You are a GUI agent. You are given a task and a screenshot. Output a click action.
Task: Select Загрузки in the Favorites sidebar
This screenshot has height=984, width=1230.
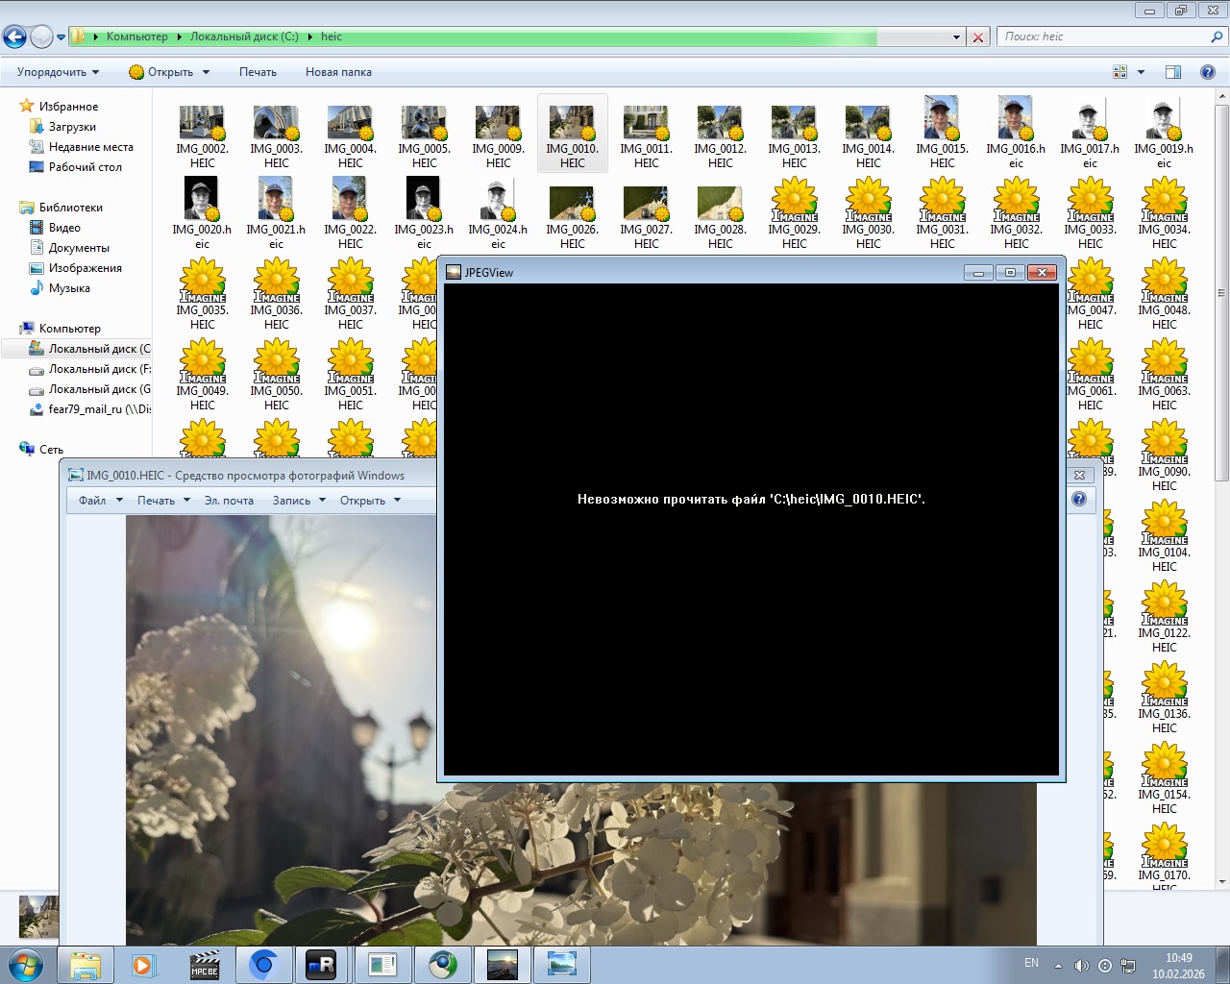pyautogui.click(x=72, y=127)
